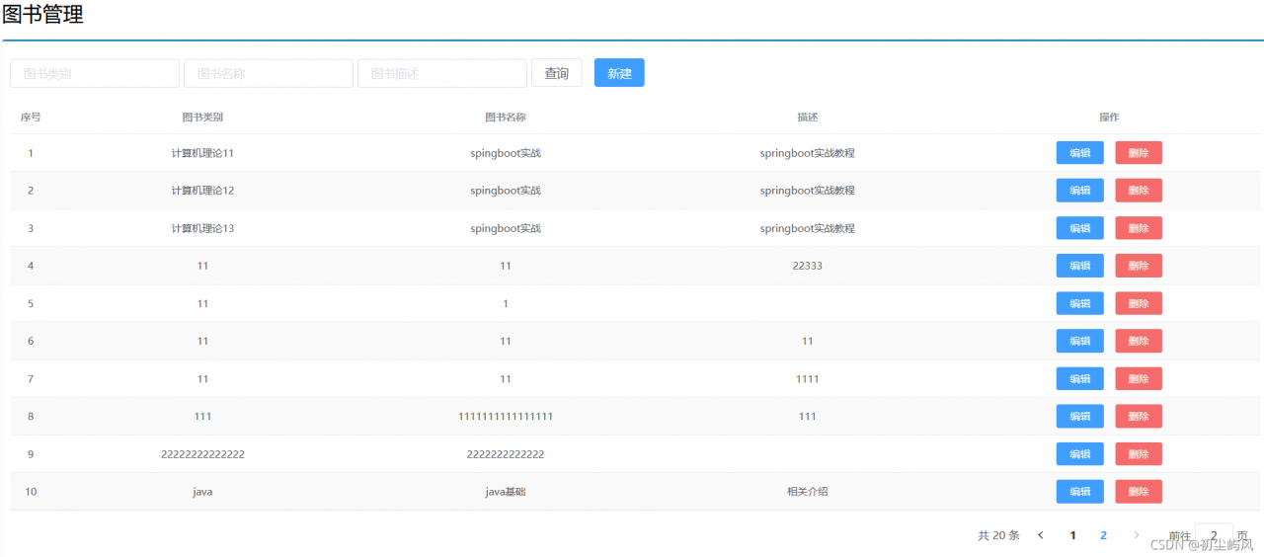Click 删除 in row 7 with 1111

click(x=1139, y=378)
